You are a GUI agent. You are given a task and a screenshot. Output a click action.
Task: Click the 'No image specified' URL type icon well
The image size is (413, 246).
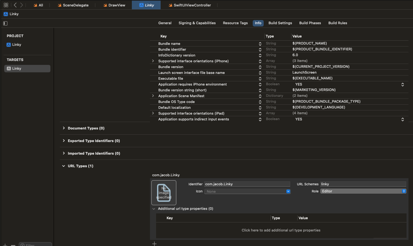[x=164, y=193]
